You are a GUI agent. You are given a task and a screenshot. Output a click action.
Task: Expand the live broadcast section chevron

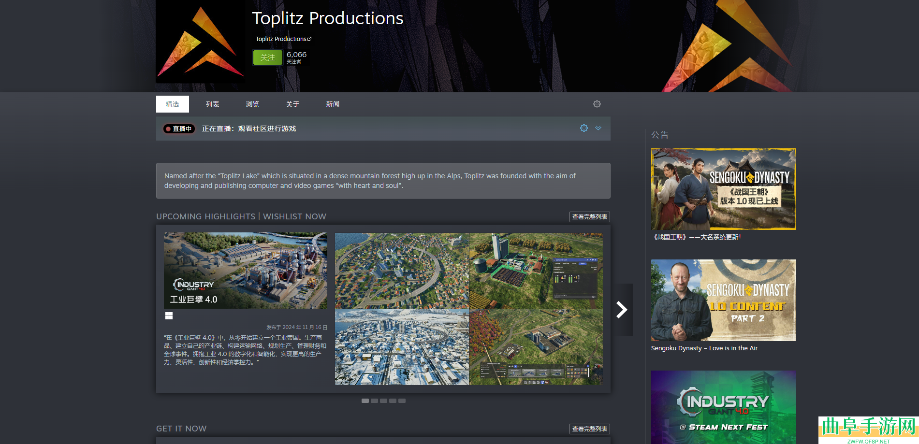click(x=598, y=128)
